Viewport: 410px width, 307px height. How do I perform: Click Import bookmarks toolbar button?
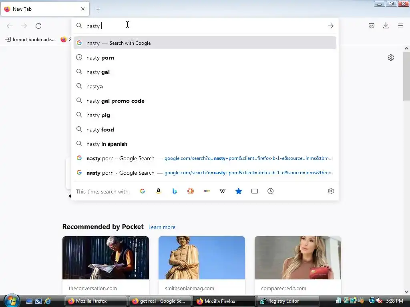[x=30, y=40]
